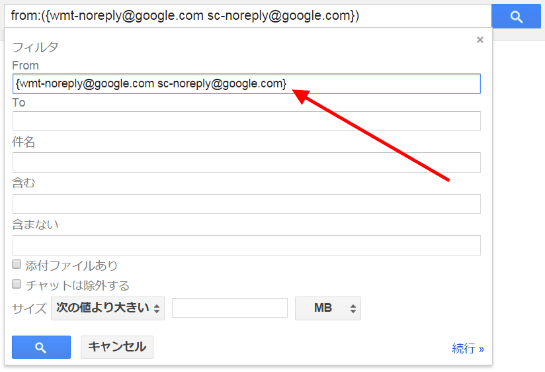Focus the To input field
Screen dimensions: 545x372
click(246, 121)
